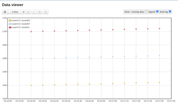The width and height of the screenshot is (178, 105).
Task: Click the red data point at 23:16:30
Action: (78, 30)
